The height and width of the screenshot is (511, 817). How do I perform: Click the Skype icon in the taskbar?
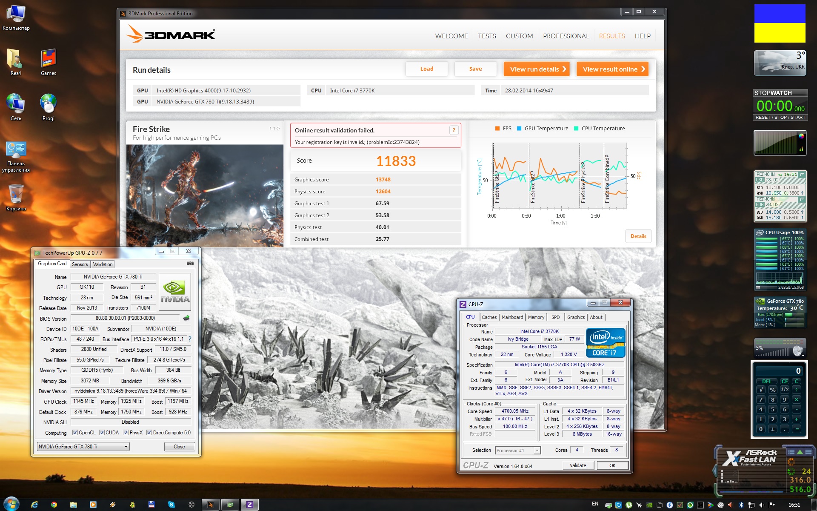171,505
